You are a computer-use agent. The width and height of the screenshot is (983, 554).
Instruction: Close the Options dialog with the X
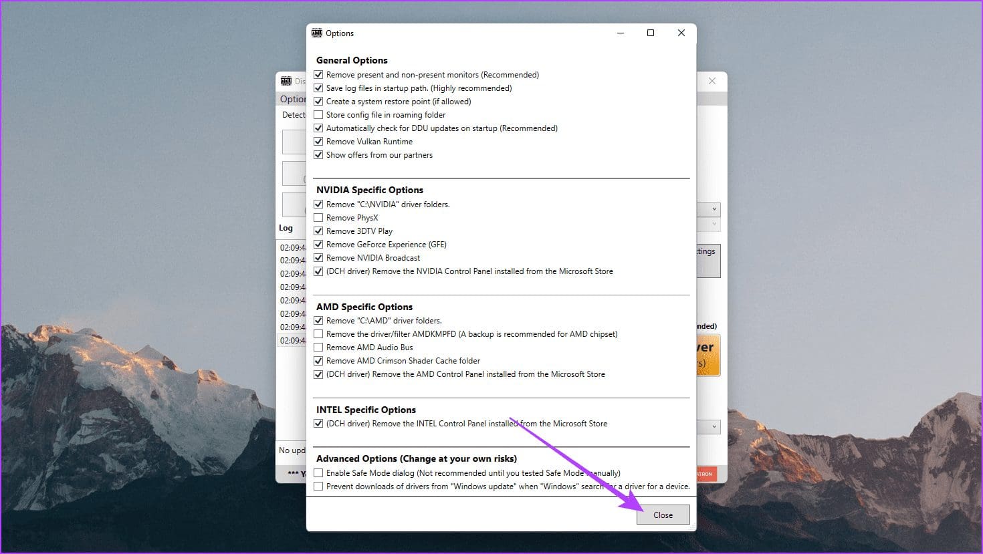pyautogui.click(x=681, y=33)
